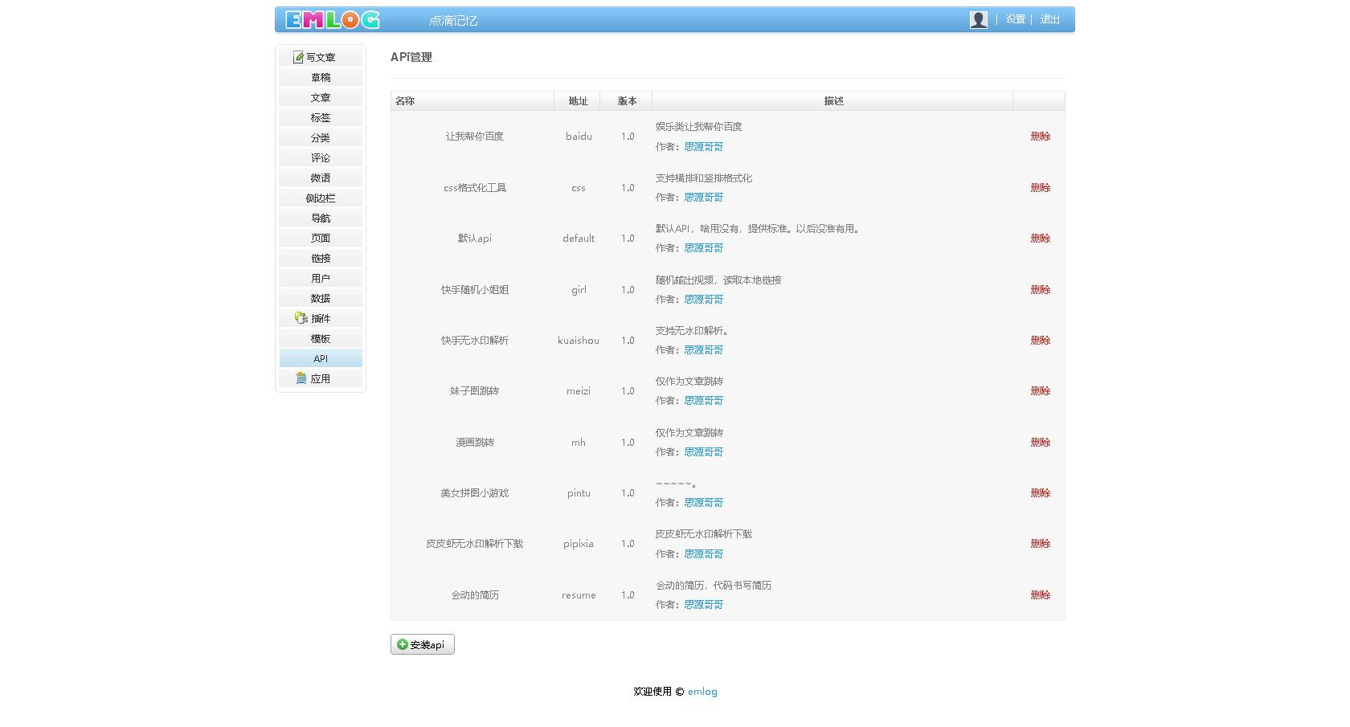Open 设置 from the top bar
Image resolution: width=1350 pixels, height=727 pixels.
coord(1014,19)
